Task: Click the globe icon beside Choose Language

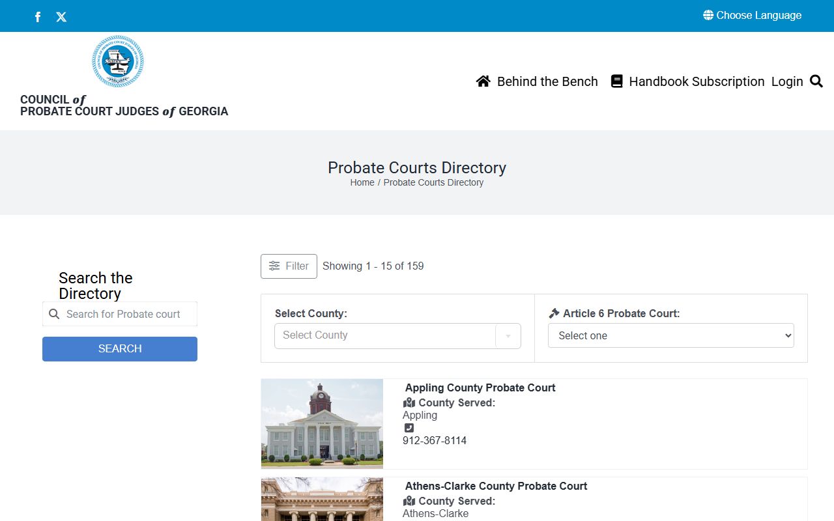Action: coord(708,15)
